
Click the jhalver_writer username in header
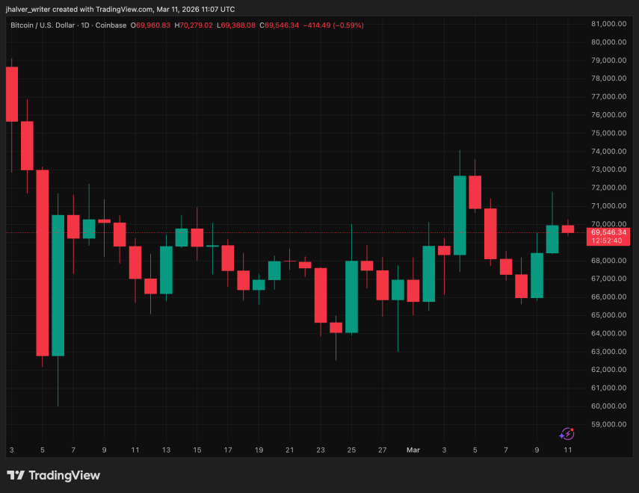click(x=31, y=9)
